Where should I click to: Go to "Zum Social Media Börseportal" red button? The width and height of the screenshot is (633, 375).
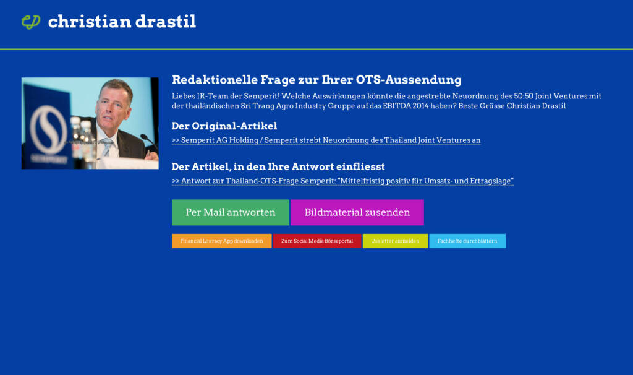(316, 241)
